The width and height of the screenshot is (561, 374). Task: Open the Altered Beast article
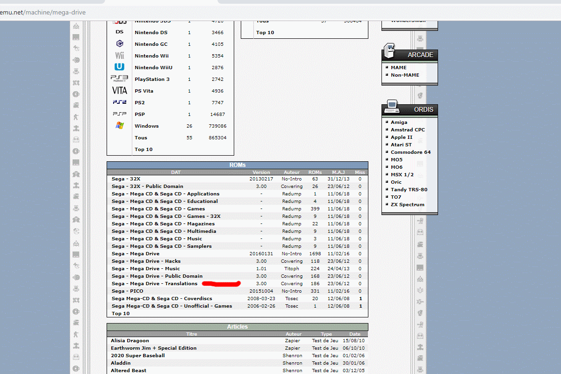[x=129, y=370]
